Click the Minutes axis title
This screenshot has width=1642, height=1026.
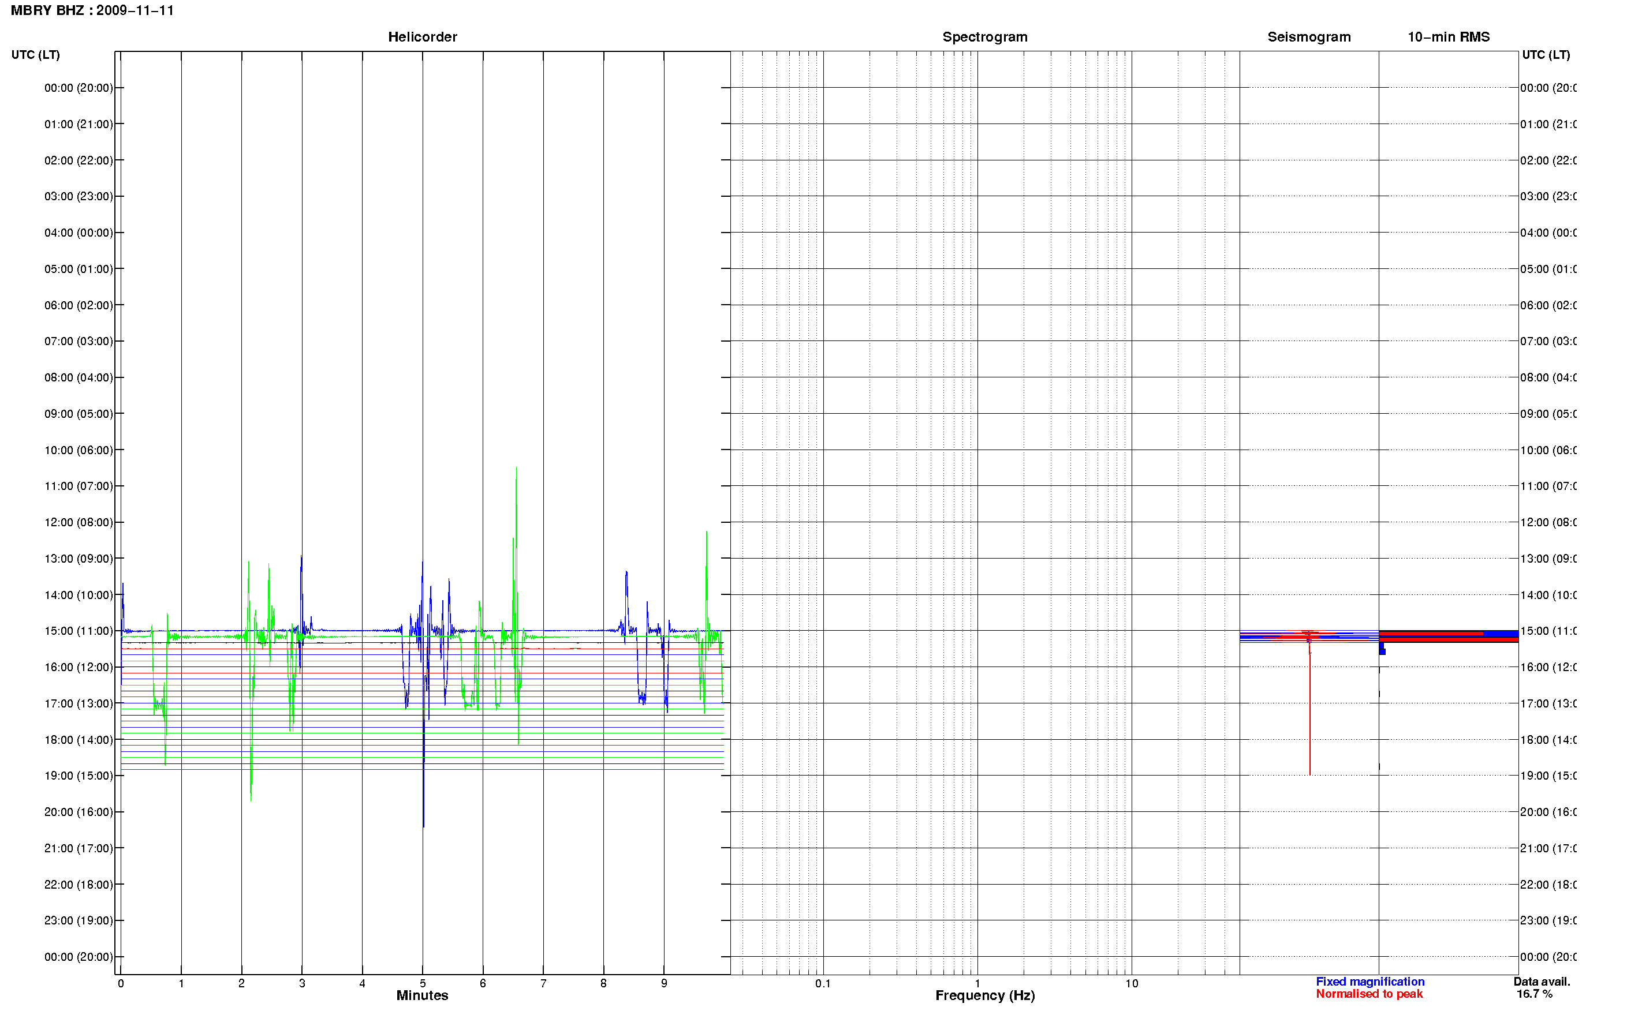(422, 995)
